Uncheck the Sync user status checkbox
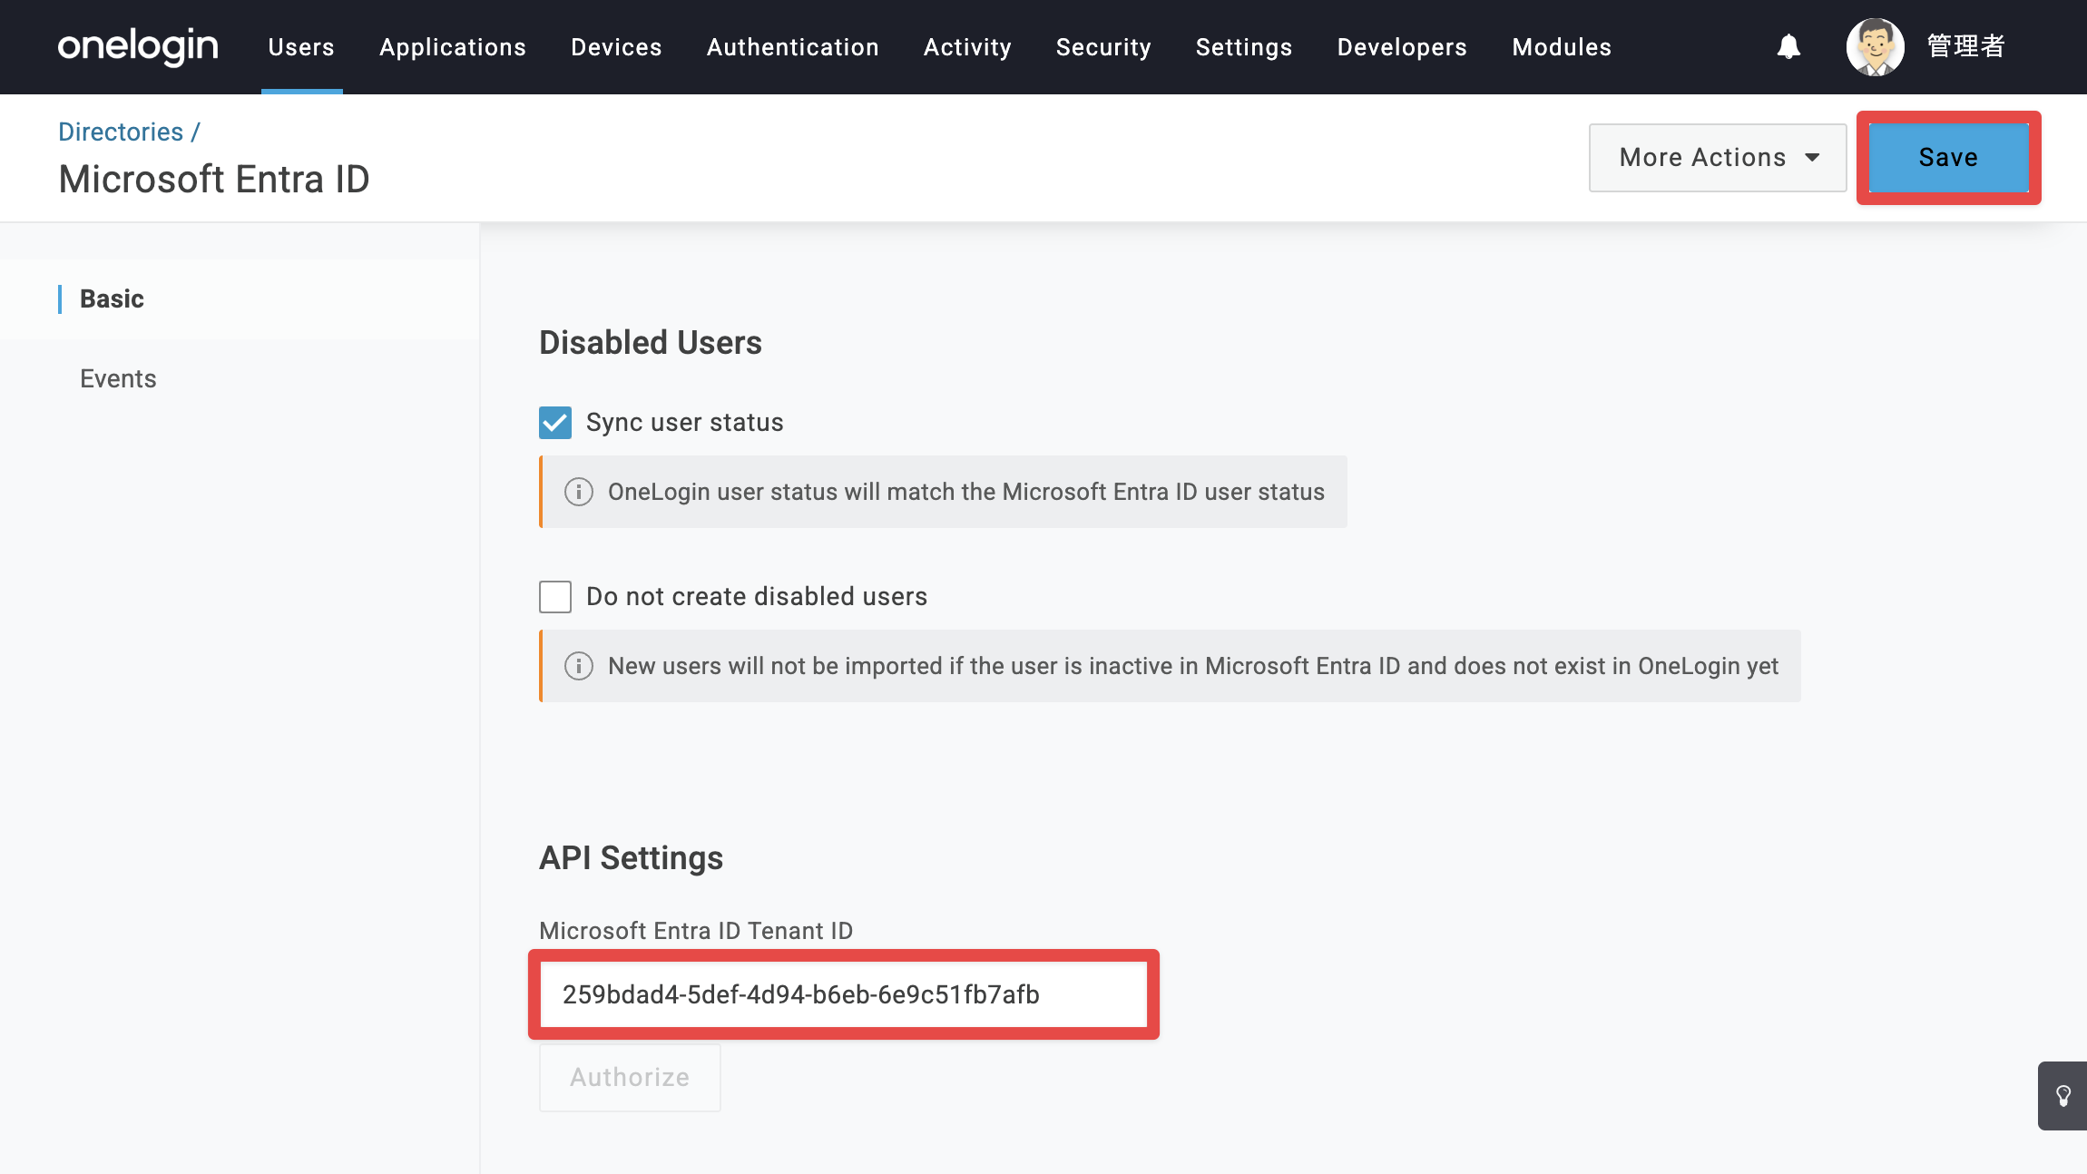Screen dimensions: 2087x1174 (x=555, y=423)
